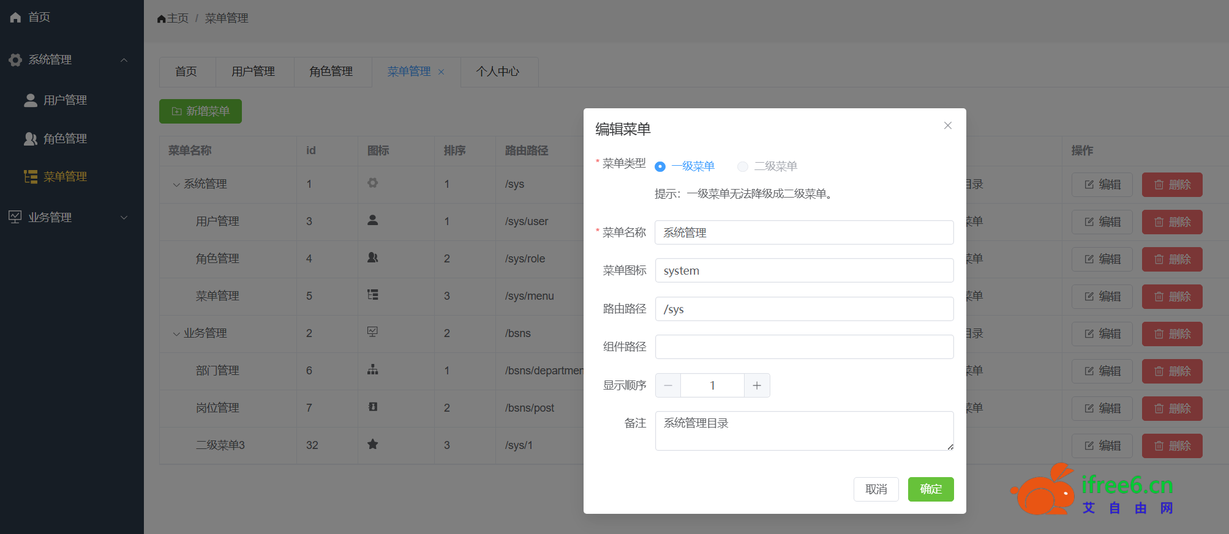The width and height of the screenshot is (1229, 534).
Task: Increase 显示顺序 with the plus button
Action: pyautogui.click(x=757, y=385)
